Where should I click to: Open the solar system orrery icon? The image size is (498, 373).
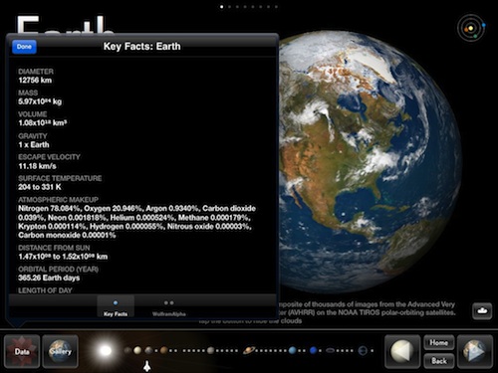click(x=471, y=28)
